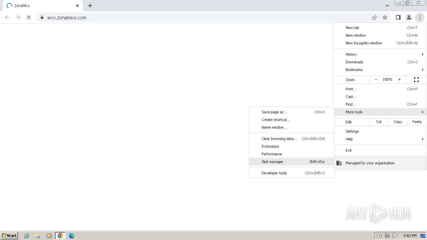This screenshot has height=240, width=427.
Task: Open Microsoft Edge from the taskbar
Action: [x=72, y=236]
